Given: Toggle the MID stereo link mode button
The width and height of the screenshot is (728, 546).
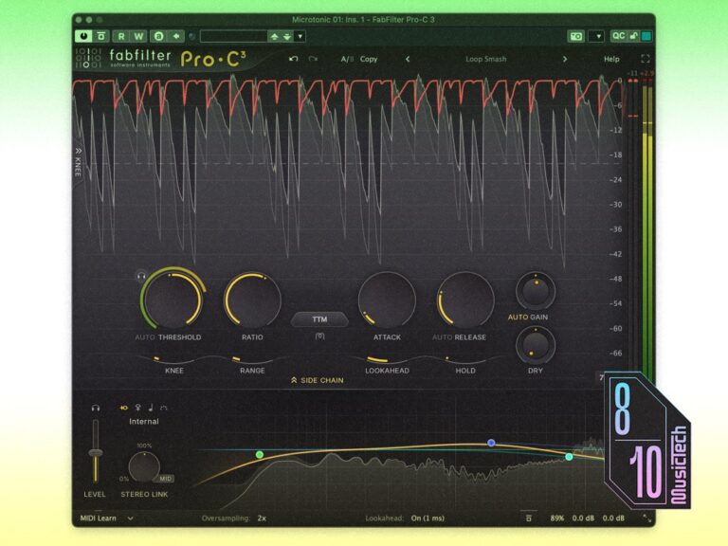Looking at the screenshot, I should [x=165, y=478].
